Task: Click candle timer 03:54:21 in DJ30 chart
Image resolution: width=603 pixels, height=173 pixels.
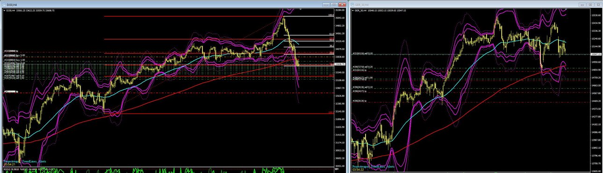Action: [10, 164]
